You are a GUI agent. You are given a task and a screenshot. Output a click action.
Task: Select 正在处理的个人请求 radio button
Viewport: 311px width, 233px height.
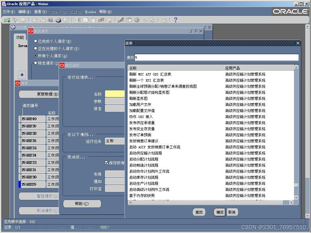click(36, 48)
